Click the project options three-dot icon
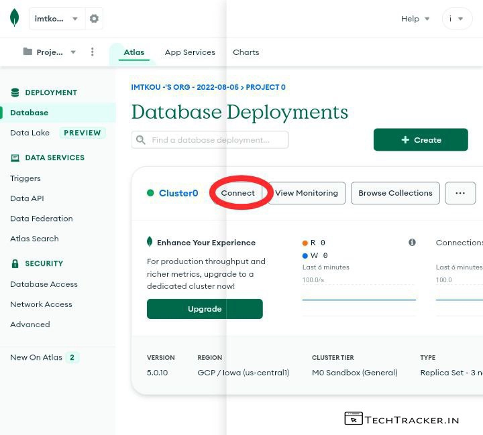Screen dimensions: 483x435 (x=93, y=52)
